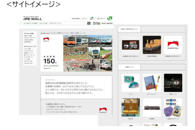Viewport: 195px width, 130px height.
Task: Click the green JR logo
Action: click(x=110, y=18)
